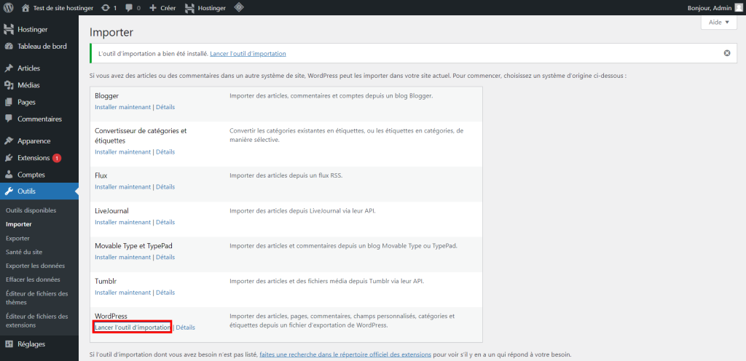Open the Créer new content menu

tap(162, 8)
